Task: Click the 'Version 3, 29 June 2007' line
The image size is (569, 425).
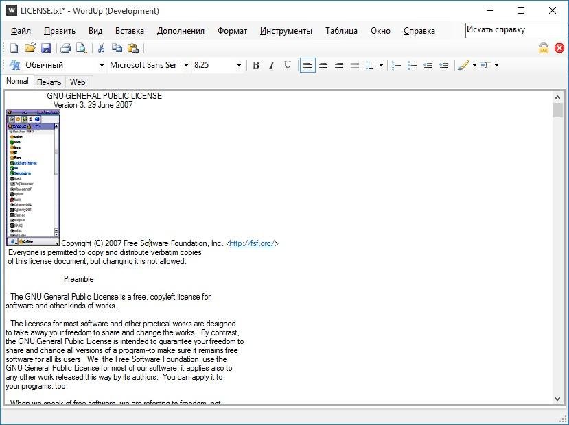Action: pyautogui.click(x=93, y=105)
